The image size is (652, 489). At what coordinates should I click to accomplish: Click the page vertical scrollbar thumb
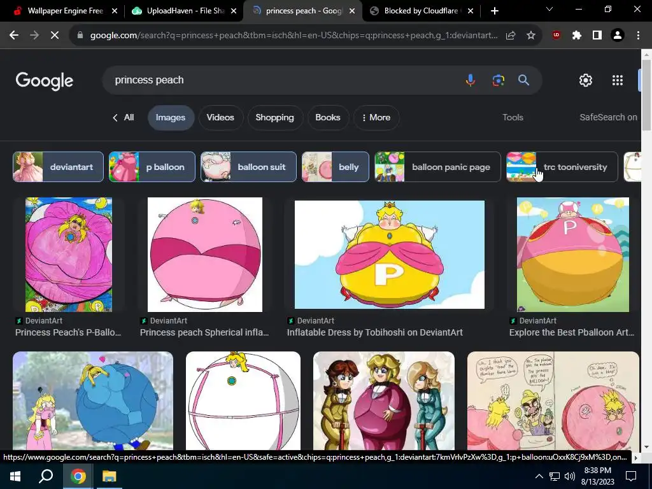646,96
